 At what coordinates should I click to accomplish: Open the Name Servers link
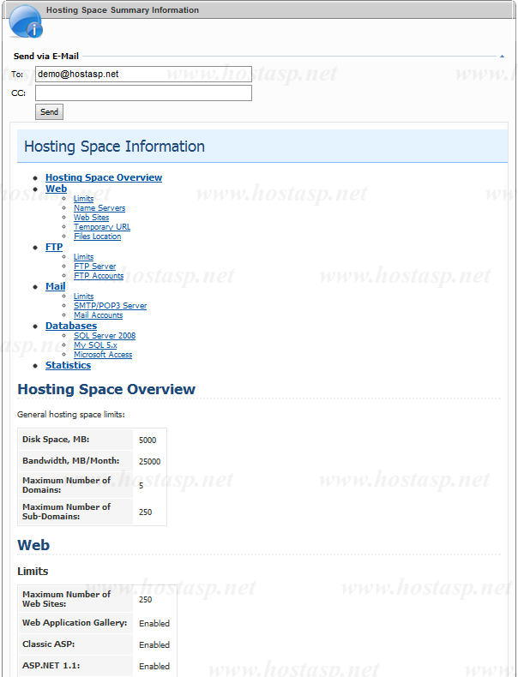click(x=99, y=208)
